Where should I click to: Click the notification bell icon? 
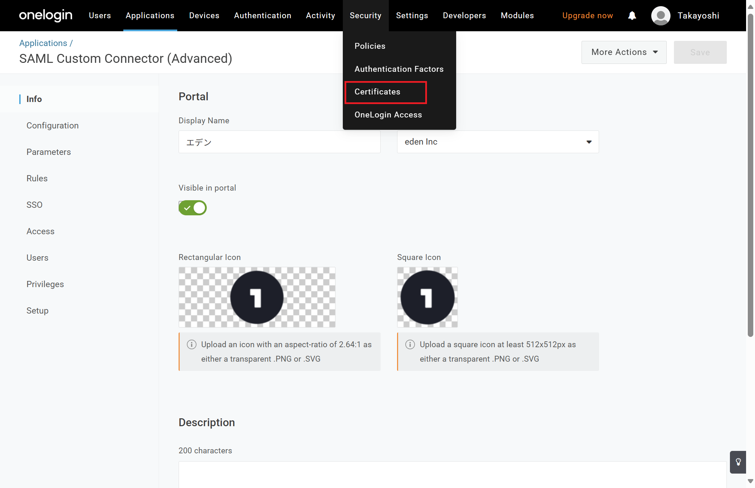632,15
